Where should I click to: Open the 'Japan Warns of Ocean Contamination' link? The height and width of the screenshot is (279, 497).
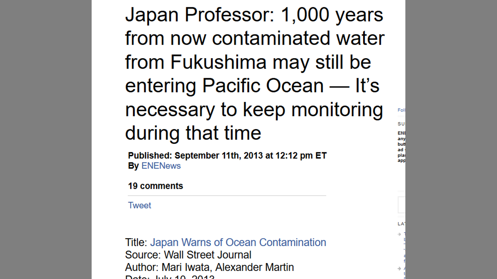coord(238,243)
